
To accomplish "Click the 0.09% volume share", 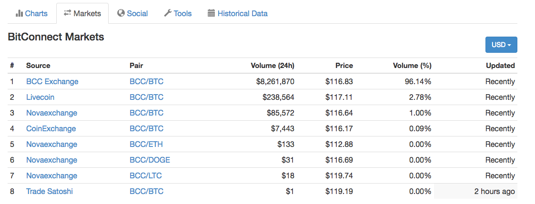I will coord(420,129).
